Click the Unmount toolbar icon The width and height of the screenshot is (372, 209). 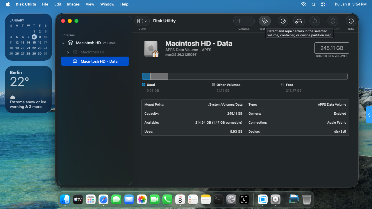click(x=333, y=21)
